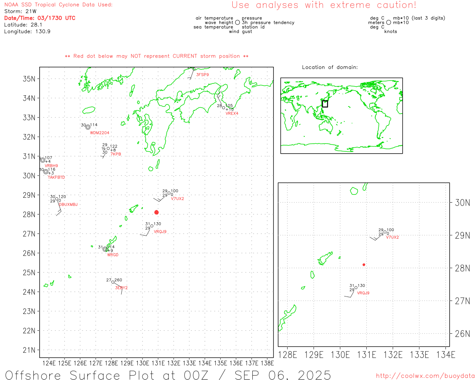Click pressure value 260 near 3EEY2

pyautogui.click(x=118, y=280)
